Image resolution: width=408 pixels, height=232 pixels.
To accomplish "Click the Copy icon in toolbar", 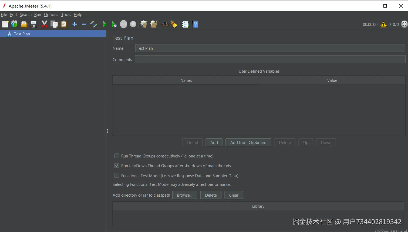I will click(x=54, y=24).
